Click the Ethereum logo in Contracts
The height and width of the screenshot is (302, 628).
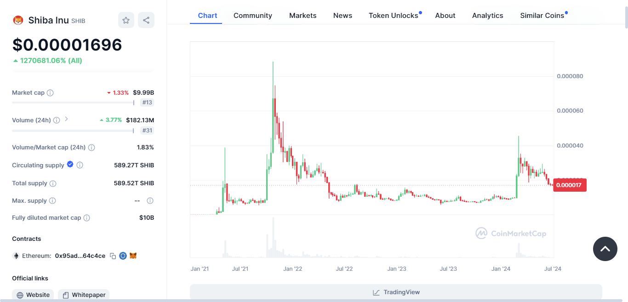(16, 256)
